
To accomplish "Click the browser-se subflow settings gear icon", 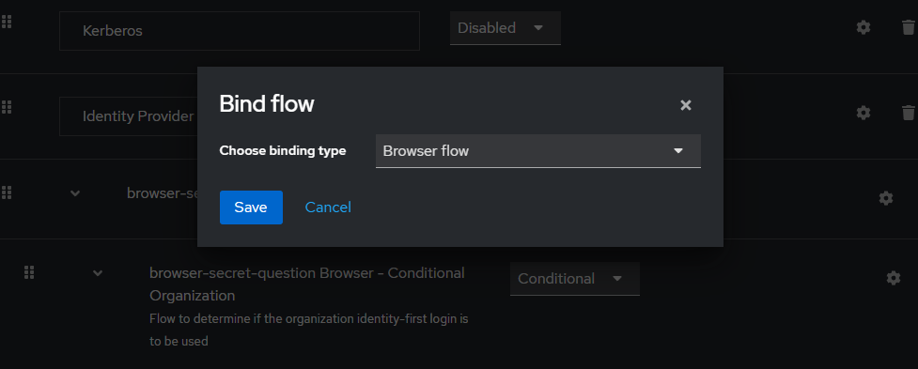I will 886,198.
